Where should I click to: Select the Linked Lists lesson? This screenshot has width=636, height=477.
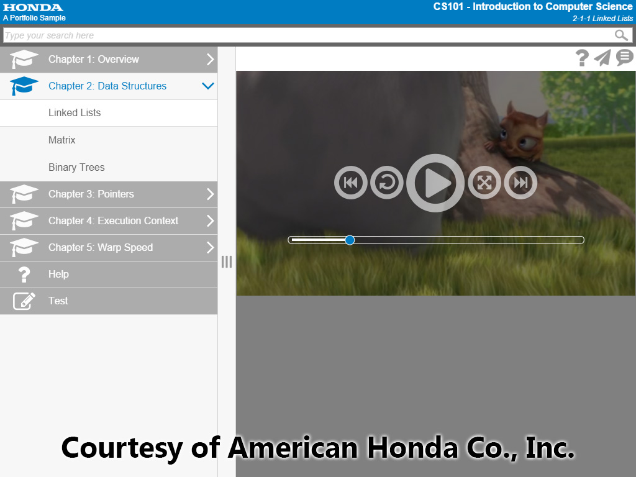point(75,113)
